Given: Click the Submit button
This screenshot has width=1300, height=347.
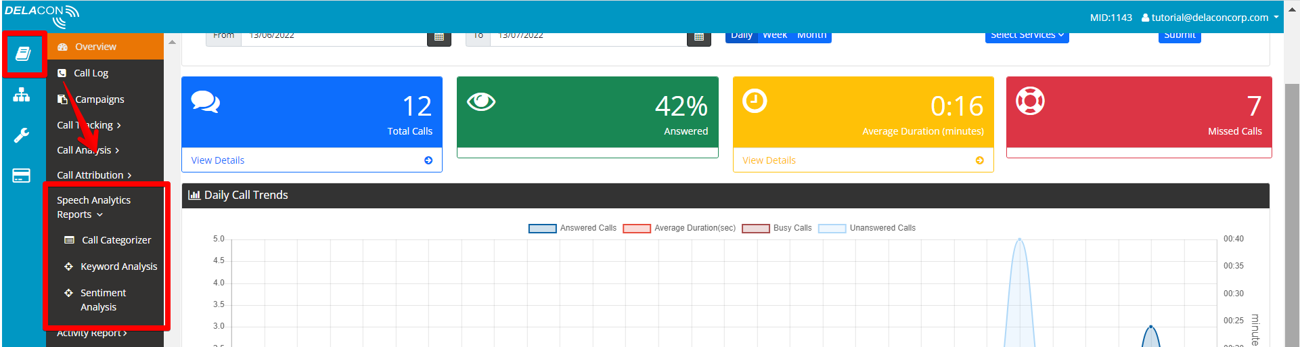Looking at the screenshot, I should (x=1180, y=37).
